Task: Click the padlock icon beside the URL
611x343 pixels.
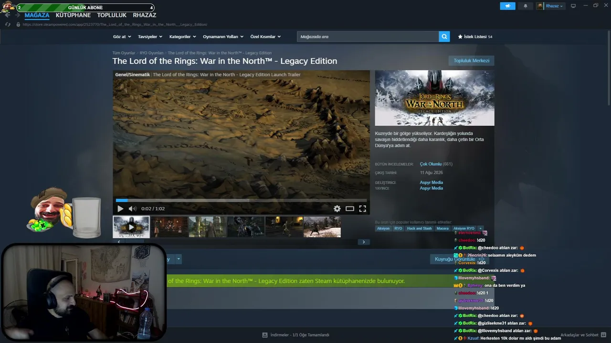Action: point(18,24)
